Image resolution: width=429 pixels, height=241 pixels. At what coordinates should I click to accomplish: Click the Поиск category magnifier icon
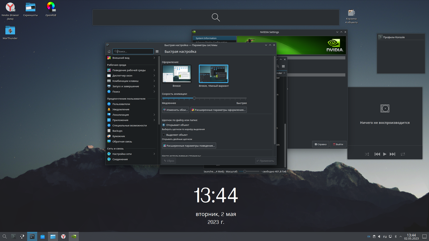(x=109, y=92)
